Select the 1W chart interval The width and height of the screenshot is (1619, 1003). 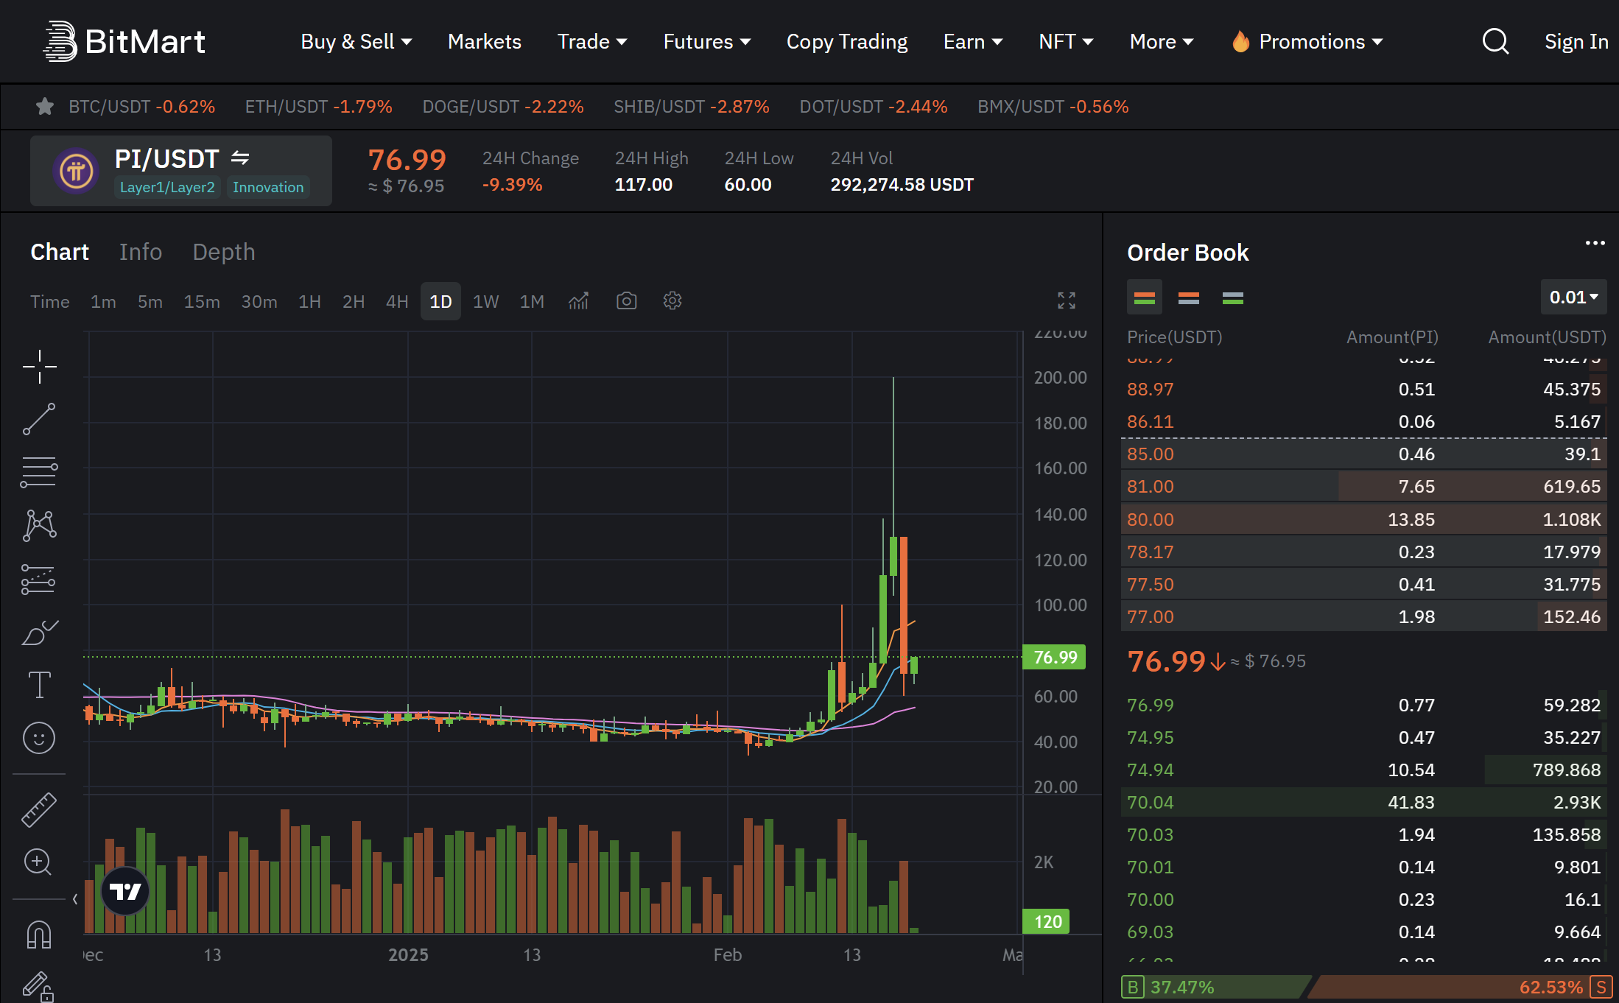coord(485,301)
